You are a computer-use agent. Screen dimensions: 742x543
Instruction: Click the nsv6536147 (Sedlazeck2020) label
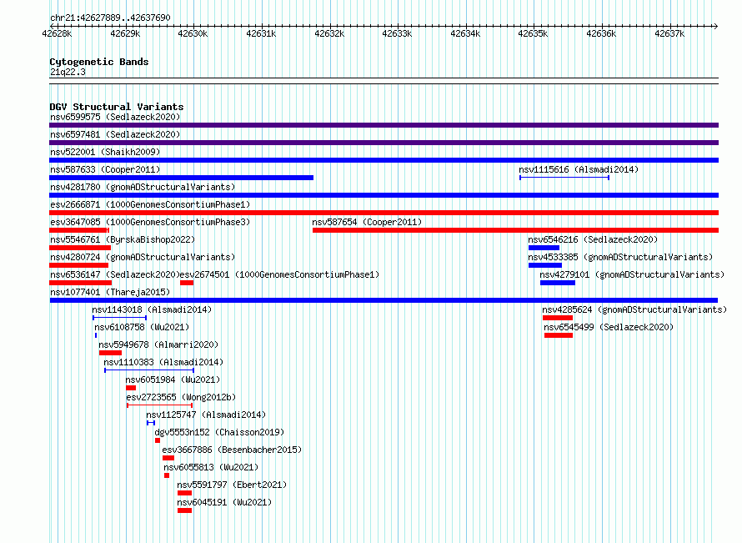point(115,274)
